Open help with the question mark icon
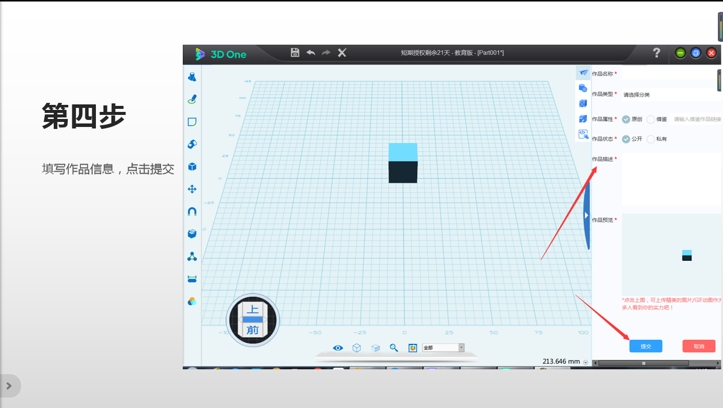Viewport: 723px width, 408px height. point(656,53)
